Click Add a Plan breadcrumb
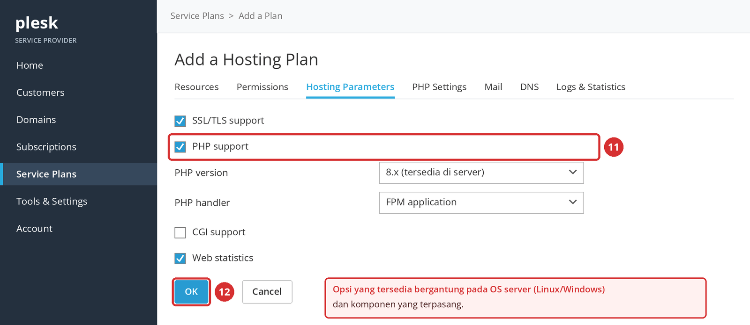The image size is (750, 325). pyautogui.click(x=260, y=16)
